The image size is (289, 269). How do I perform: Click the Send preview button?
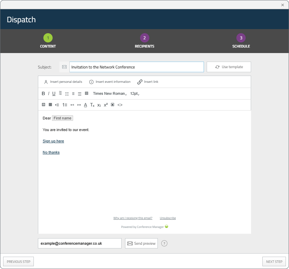click(141, 243)
